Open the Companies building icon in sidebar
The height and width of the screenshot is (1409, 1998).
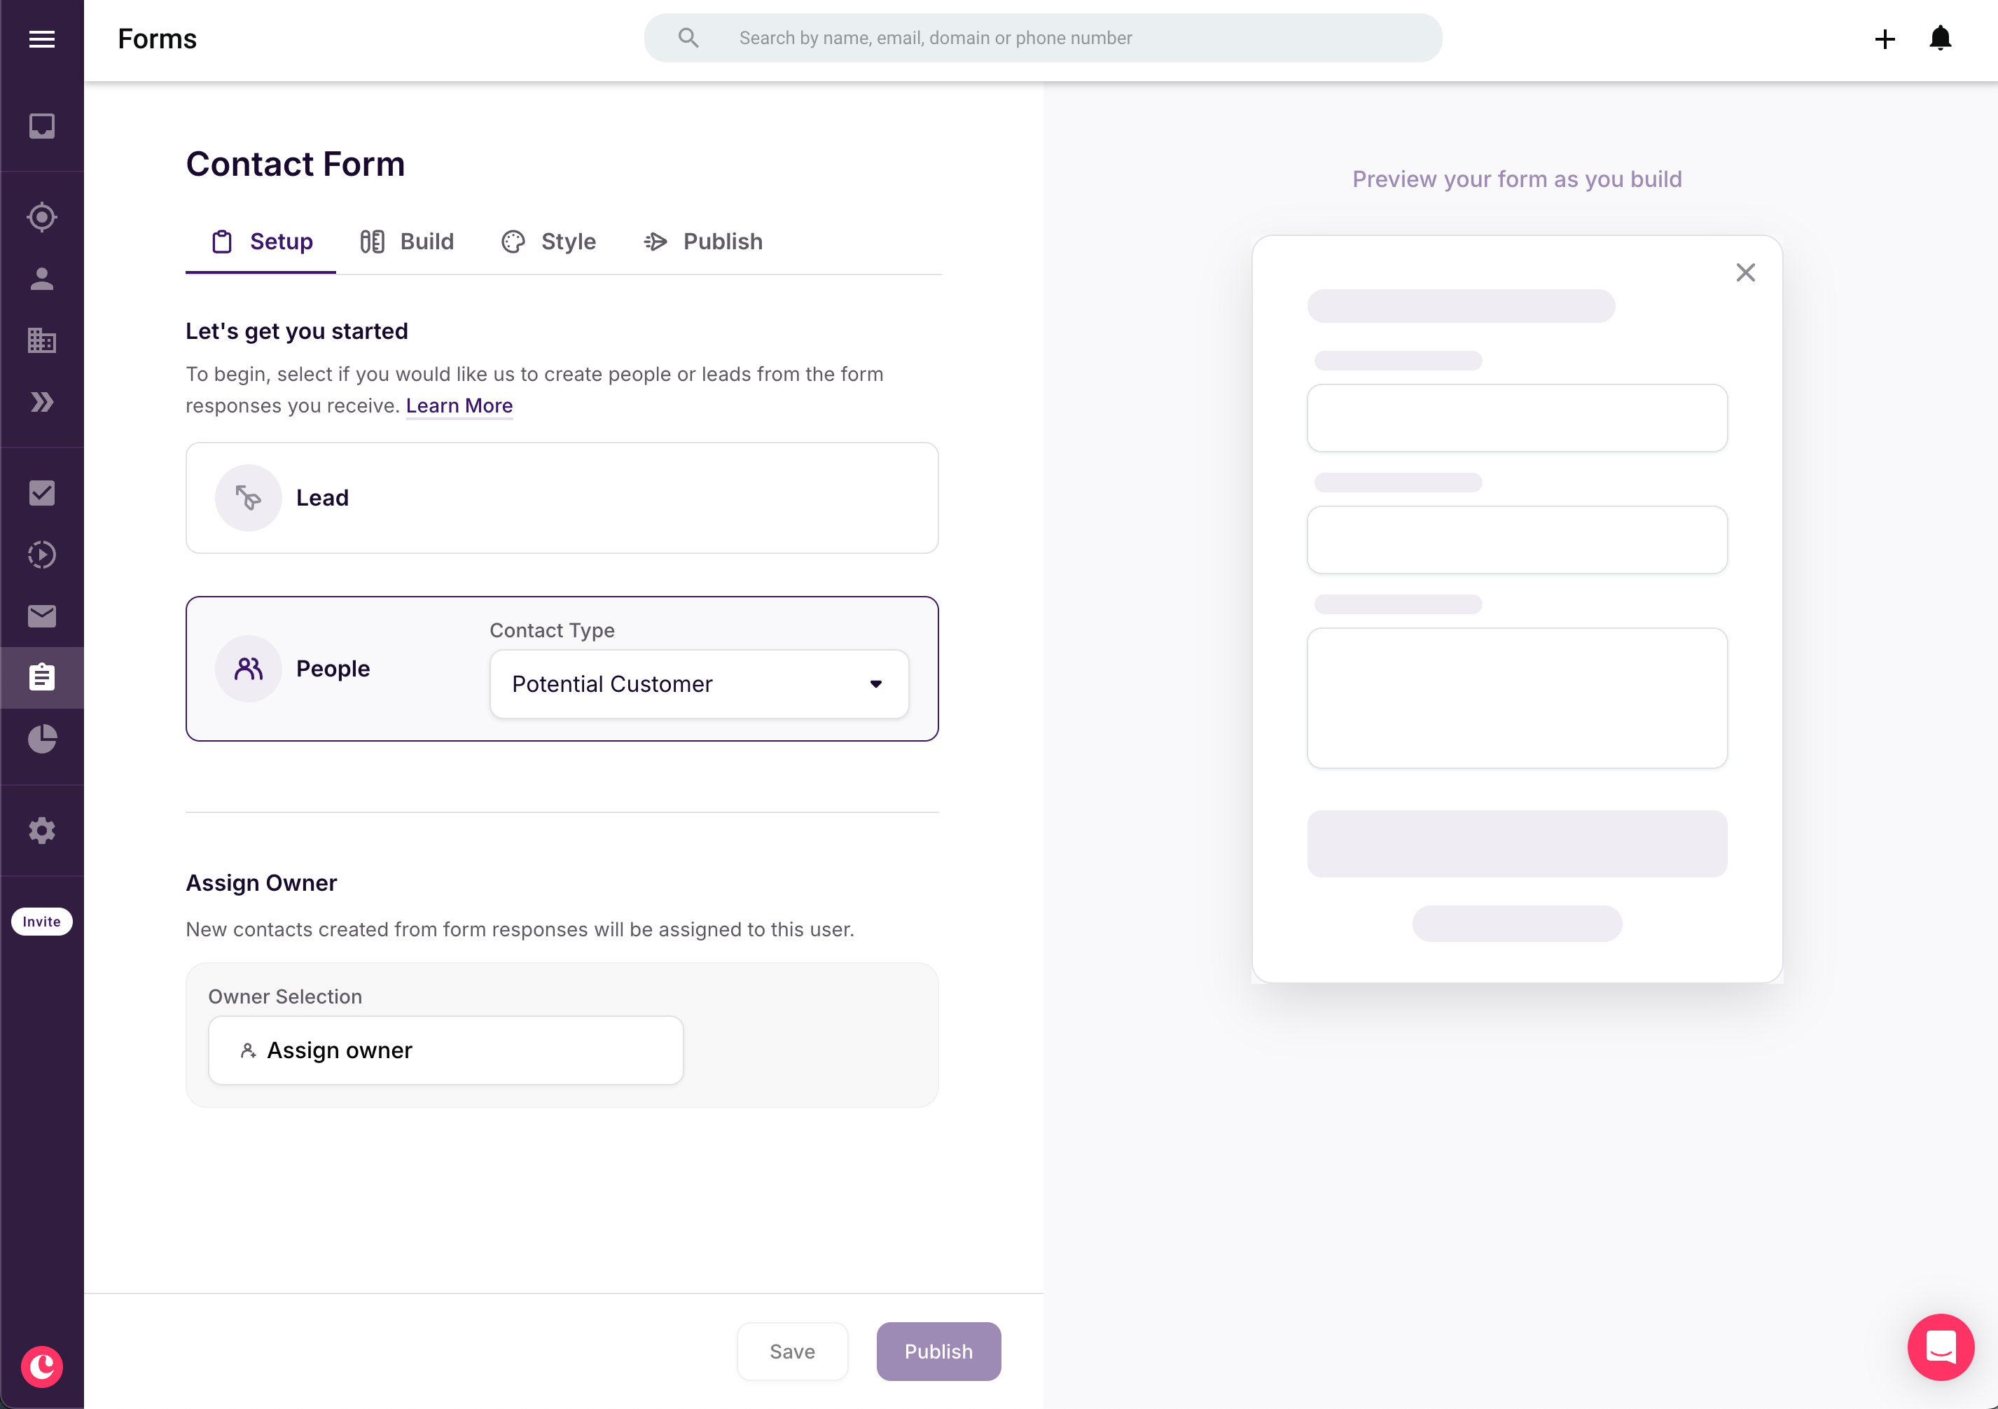(x=42, y=340)
